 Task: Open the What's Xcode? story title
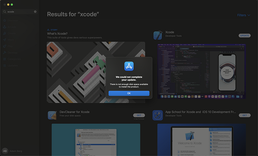57,34
